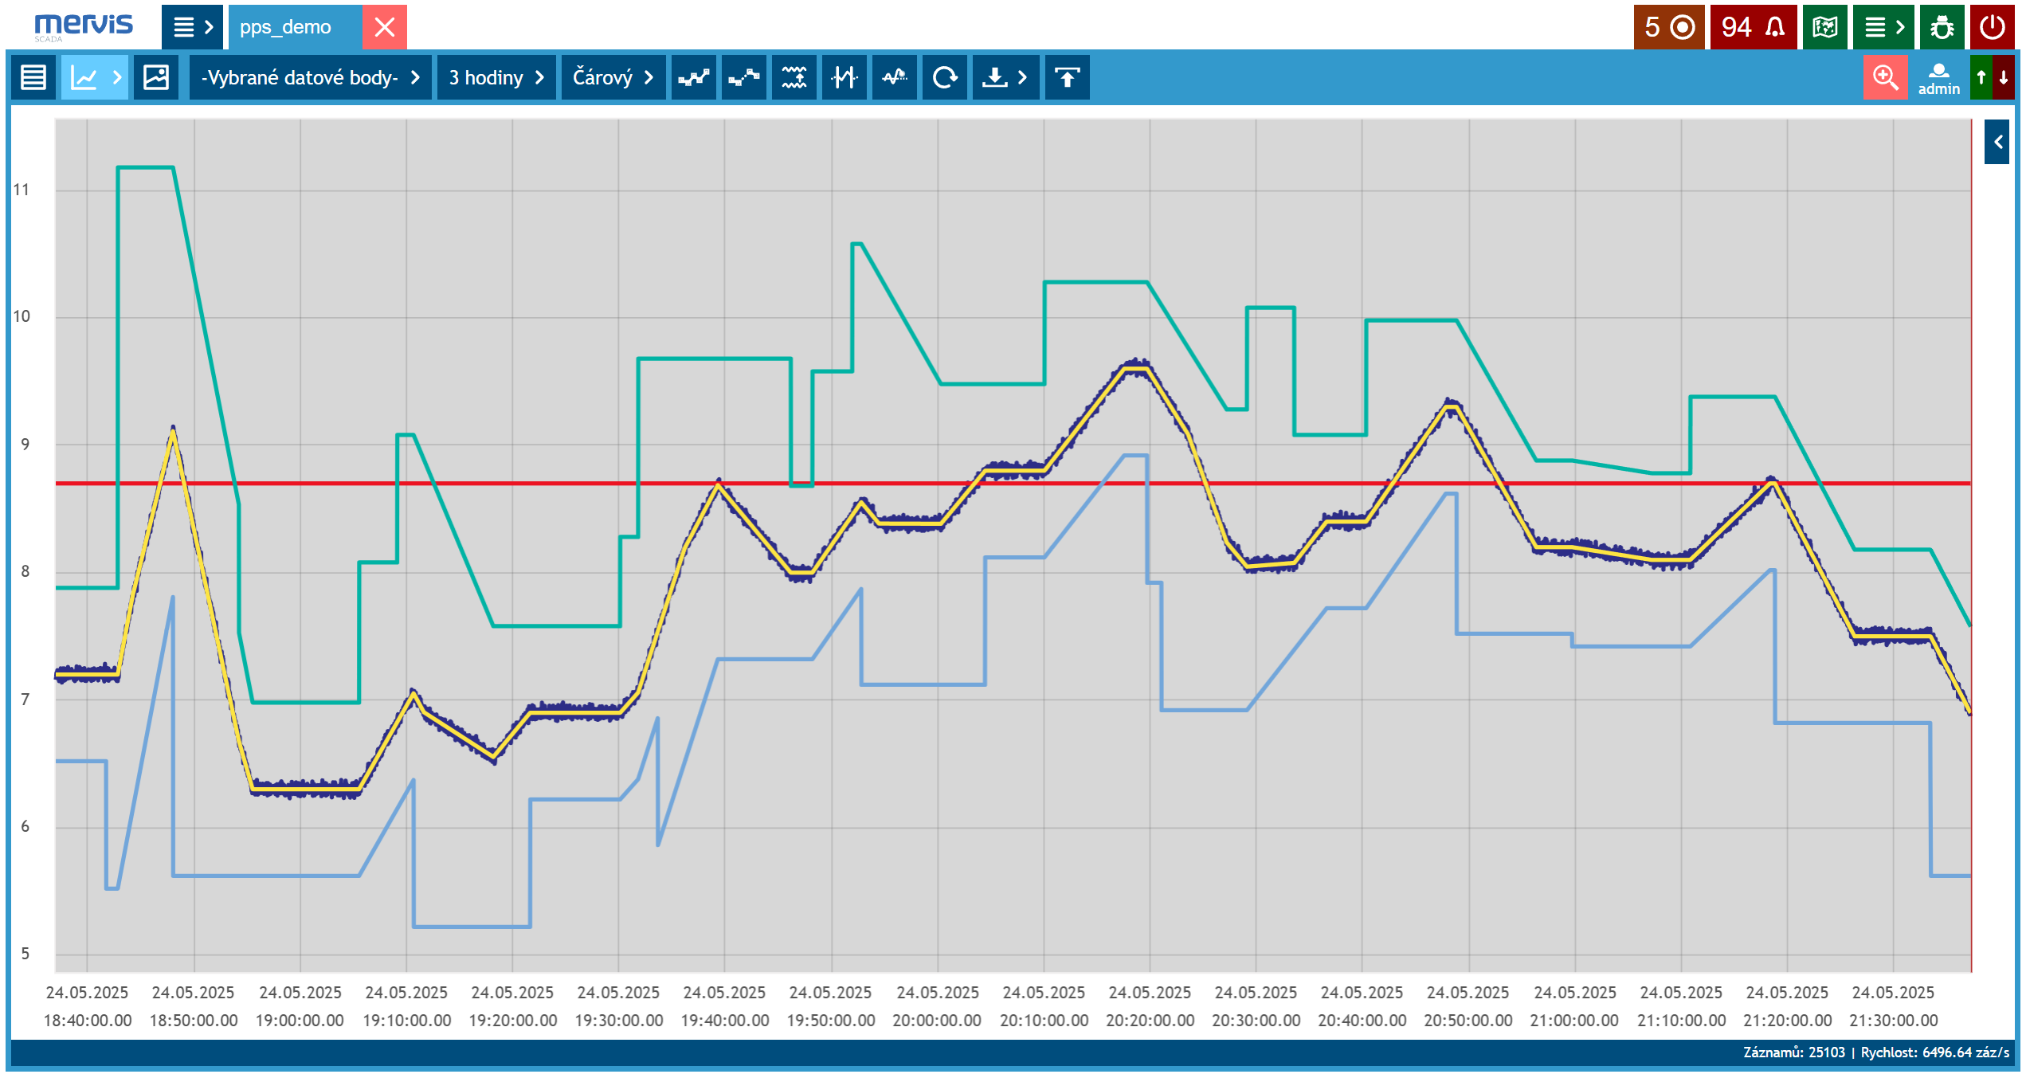Expand the Vybrané datové body dropdown
2026x1074 pixels.
click(310, 77)
